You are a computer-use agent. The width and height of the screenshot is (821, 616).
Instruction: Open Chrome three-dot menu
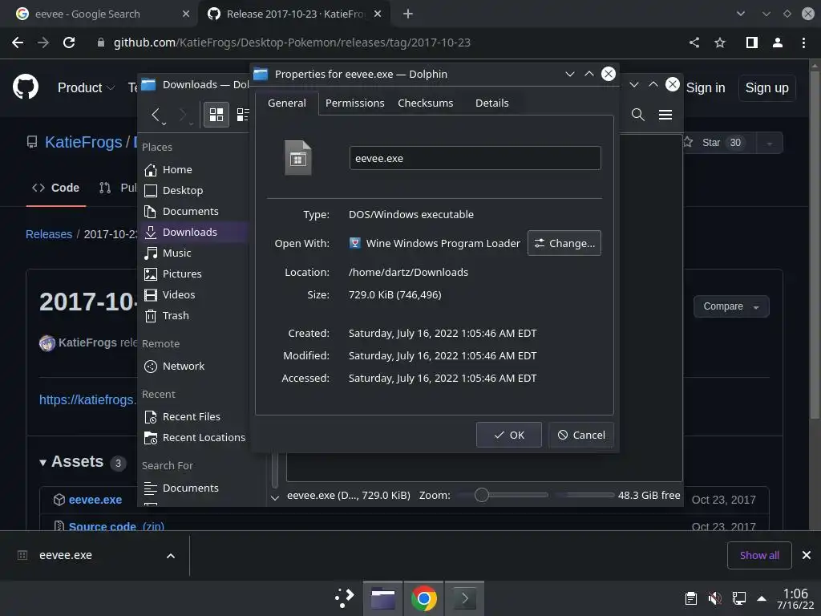803,43
